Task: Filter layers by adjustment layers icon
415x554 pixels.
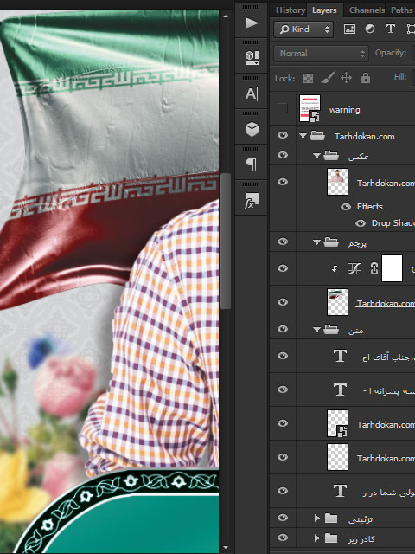Action: [x=370, y=29]
